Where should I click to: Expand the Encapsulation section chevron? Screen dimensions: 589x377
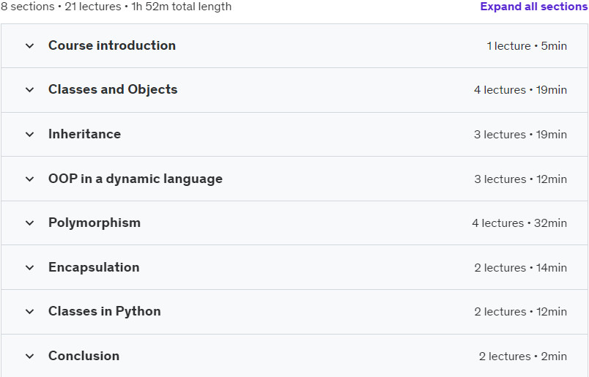pyautogui.click(x=30, y=268)
